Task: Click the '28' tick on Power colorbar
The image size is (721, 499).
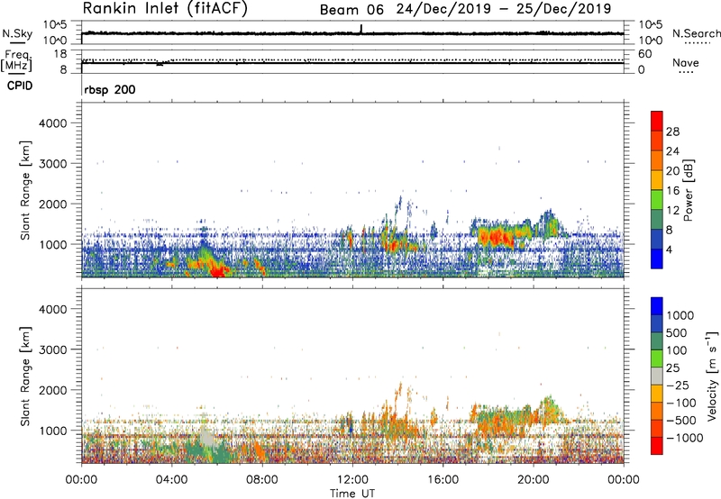Action: (x=672, y=132)
